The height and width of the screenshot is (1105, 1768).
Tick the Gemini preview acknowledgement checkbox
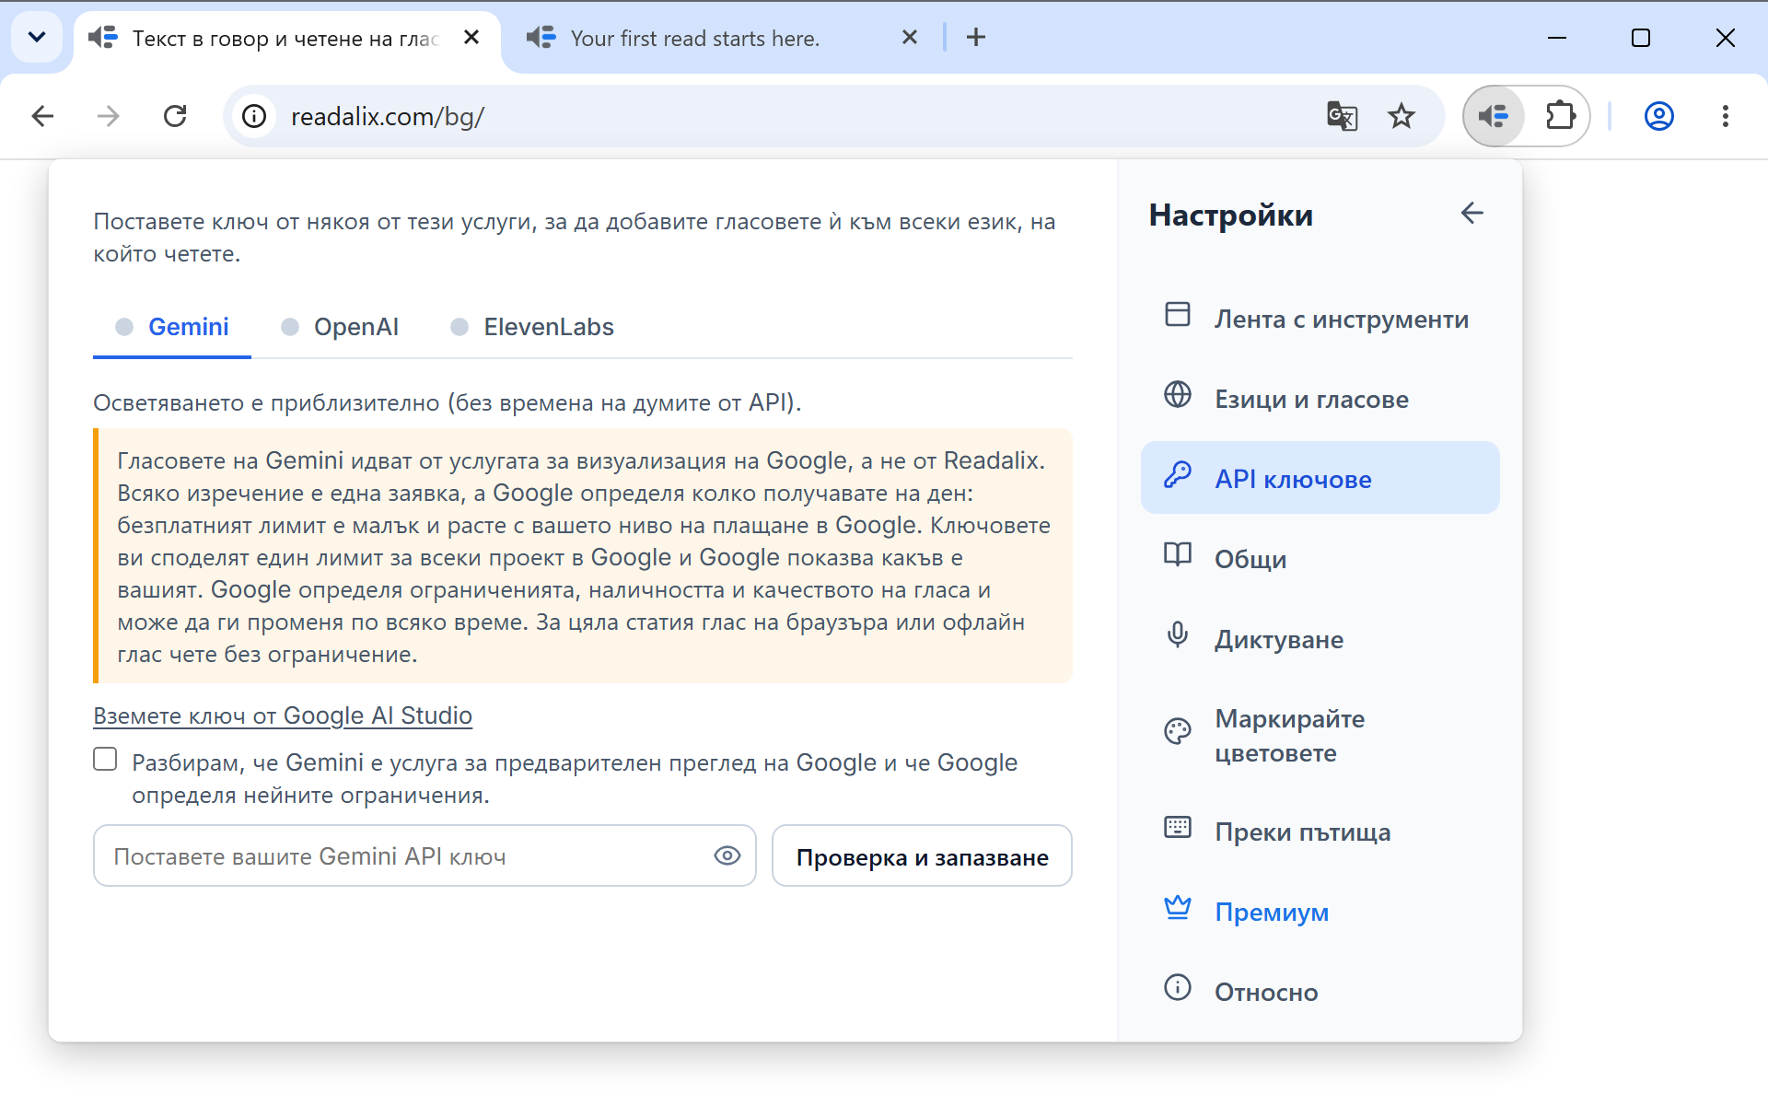coord(105,759)
